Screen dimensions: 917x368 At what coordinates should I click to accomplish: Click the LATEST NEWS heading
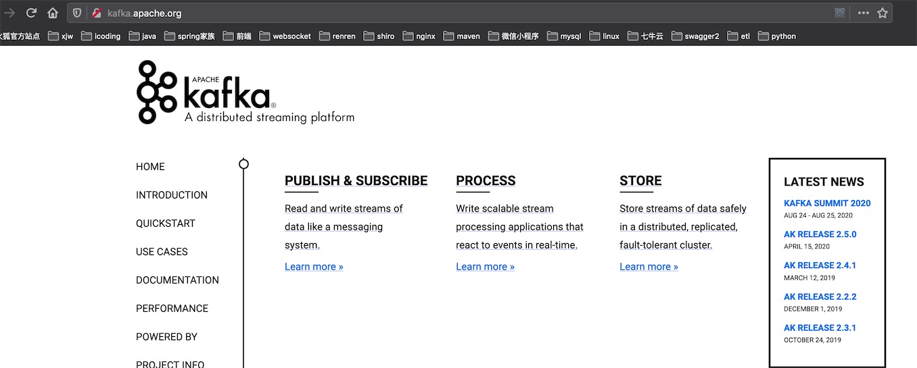pyautogui.click(x=824, y=182)
